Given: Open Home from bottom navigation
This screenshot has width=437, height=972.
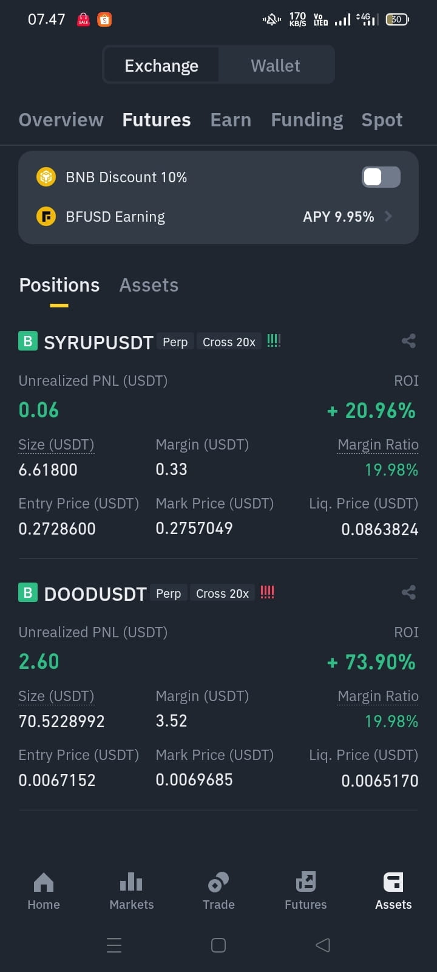Looking at the screenshot, I should (44, 891).
